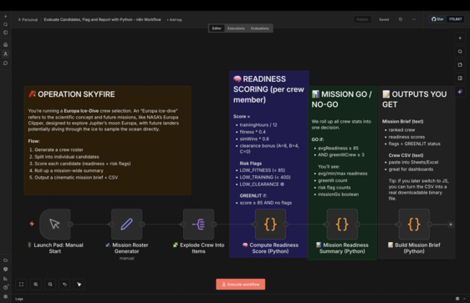Viewport: 470px width, 303px height.
Task: Switch to the Executions tab
Action: [x=236, y=28]
